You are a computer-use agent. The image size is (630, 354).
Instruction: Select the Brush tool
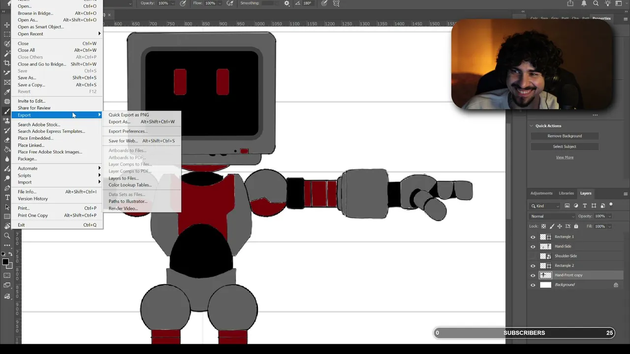(7, 111)
